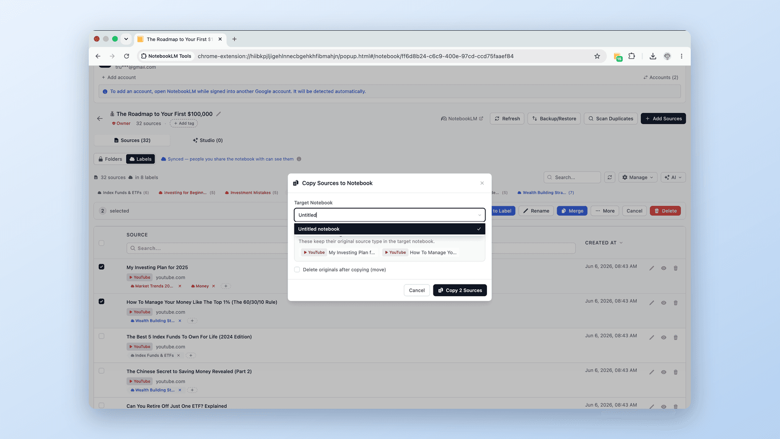Check The Best 5 Index Funds row
This screenshot has height=439, width=780.
pos(101,336)
